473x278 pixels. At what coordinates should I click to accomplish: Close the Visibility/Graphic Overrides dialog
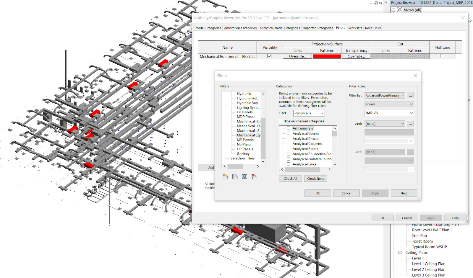coord(463,18)
